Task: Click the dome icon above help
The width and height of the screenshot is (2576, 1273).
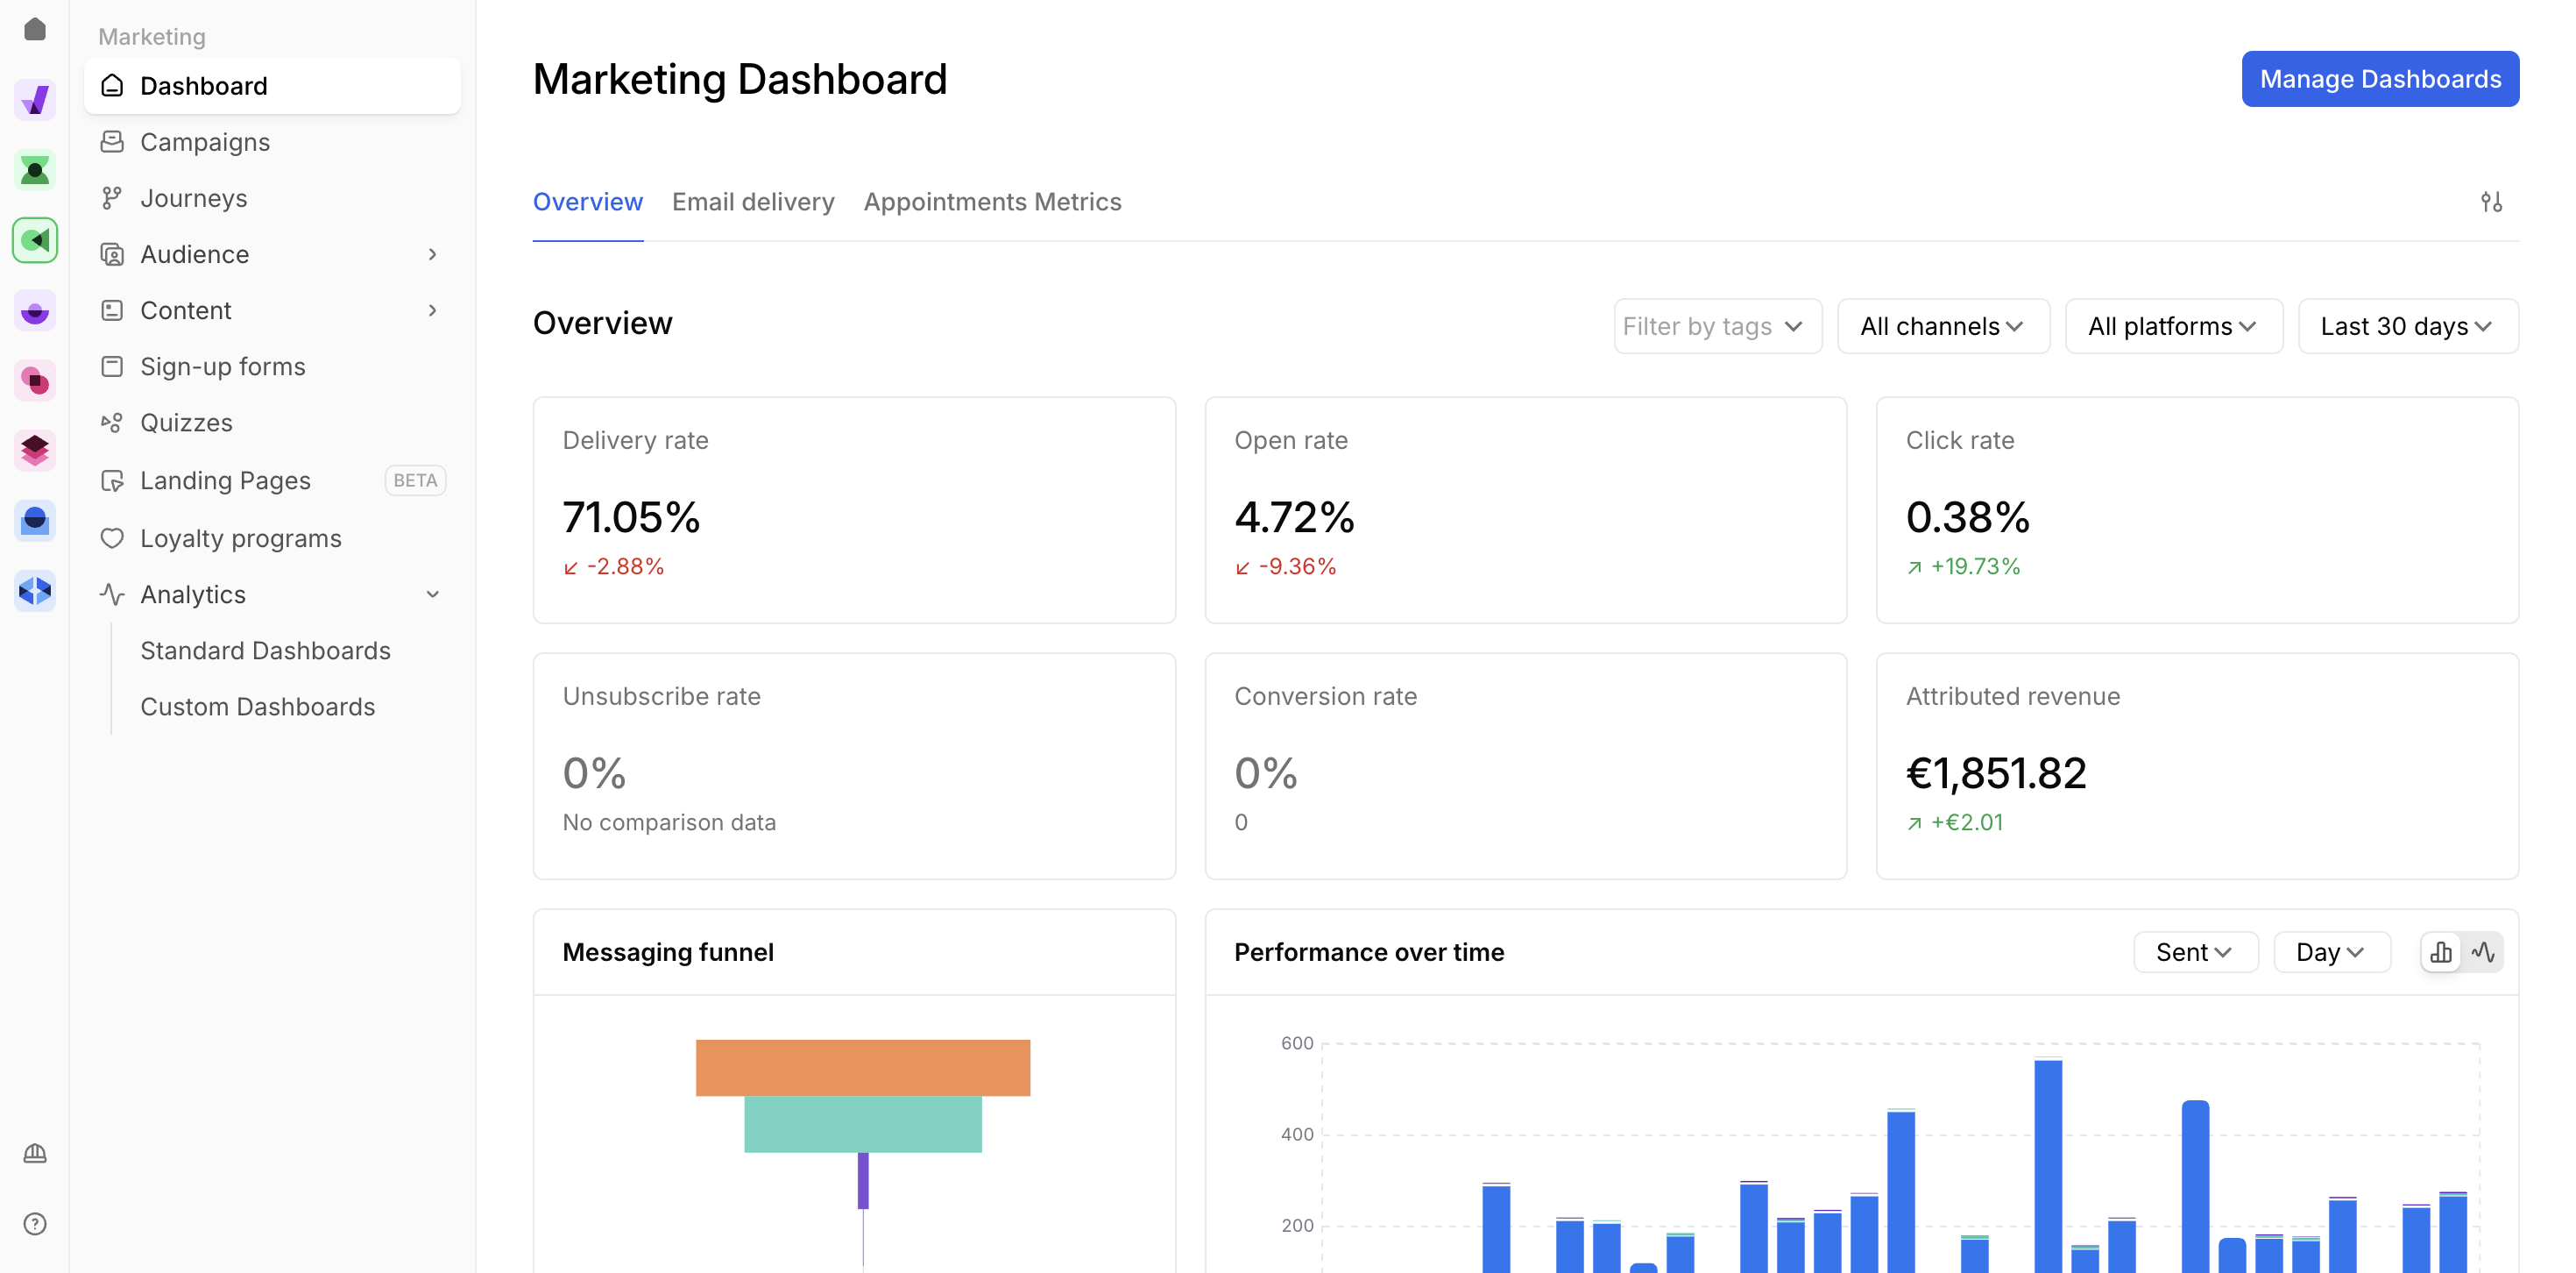Action: (35, 1153)
